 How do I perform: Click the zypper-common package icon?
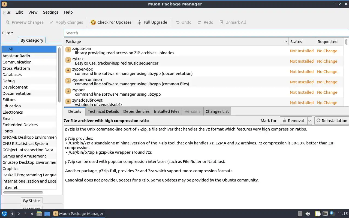coord(68,81)
